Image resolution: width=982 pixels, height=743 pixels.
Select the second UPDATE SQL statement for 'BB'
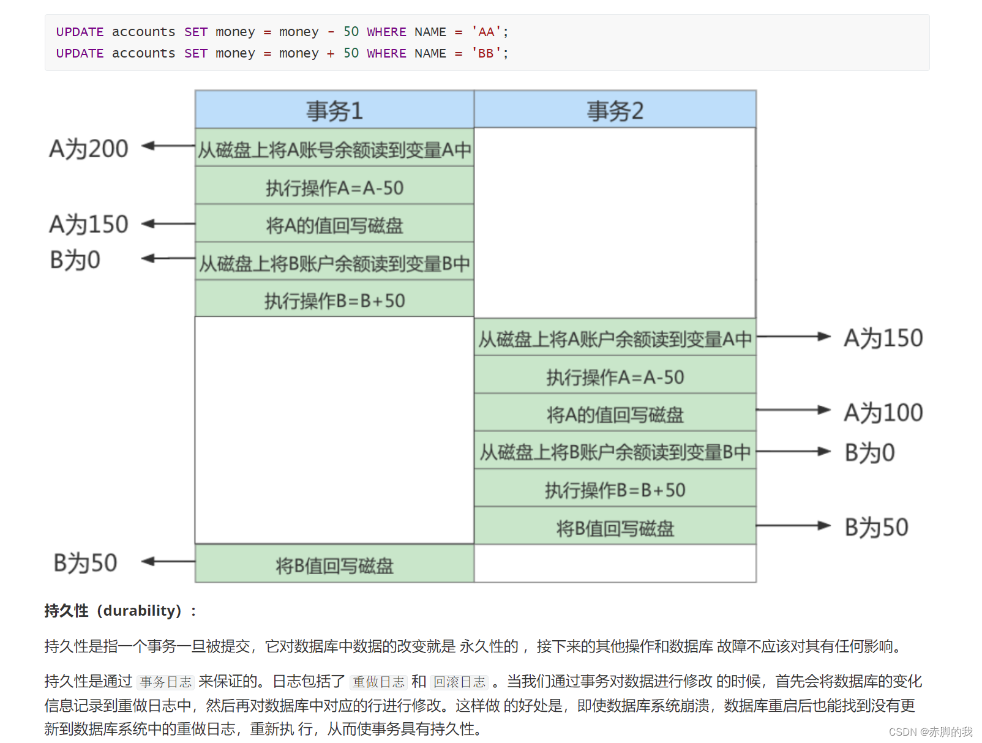282,53
